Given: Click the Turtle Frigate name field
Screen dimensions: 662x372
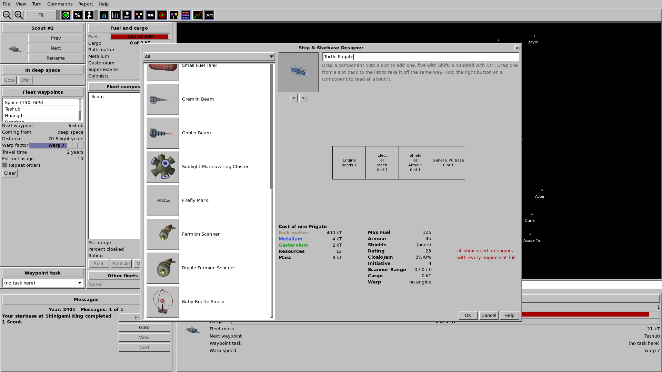Looking at the screenshot, I should coord(421,57).
